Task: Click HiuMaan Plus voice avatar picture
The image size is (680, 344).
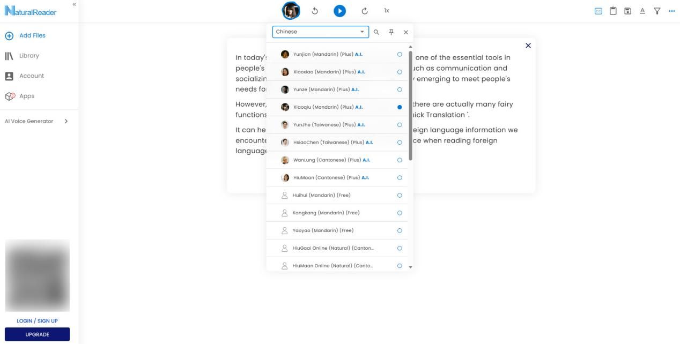Action: click(x=285, y=178)
